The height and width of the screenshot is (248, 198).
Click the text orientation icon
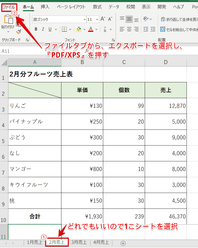(x=146, y=19)
